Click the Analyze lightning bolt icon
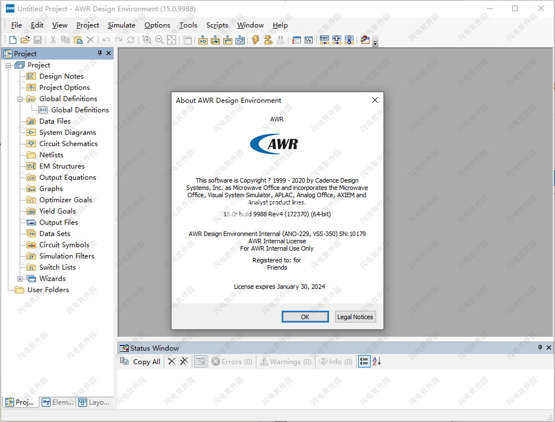 click(x=255, y=40)
